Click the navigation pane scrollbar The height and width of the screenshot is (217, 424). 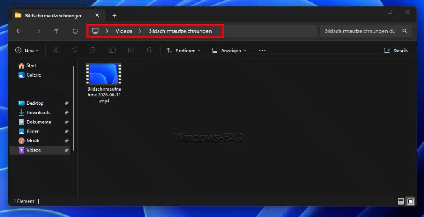tap(73, 108)
